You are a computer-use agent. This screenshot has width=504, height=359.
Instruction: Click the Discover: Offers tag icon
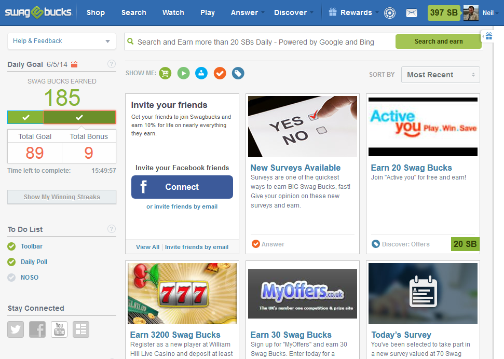click(376, 244)
